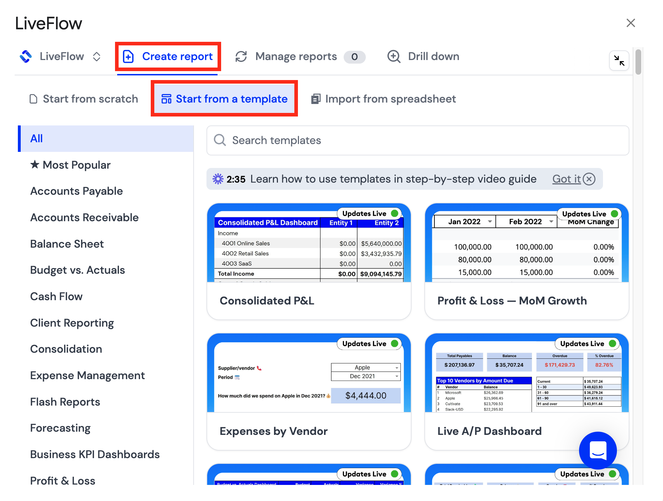Click the template layout icon
The image size is (663, 501).
coord(166,99)
